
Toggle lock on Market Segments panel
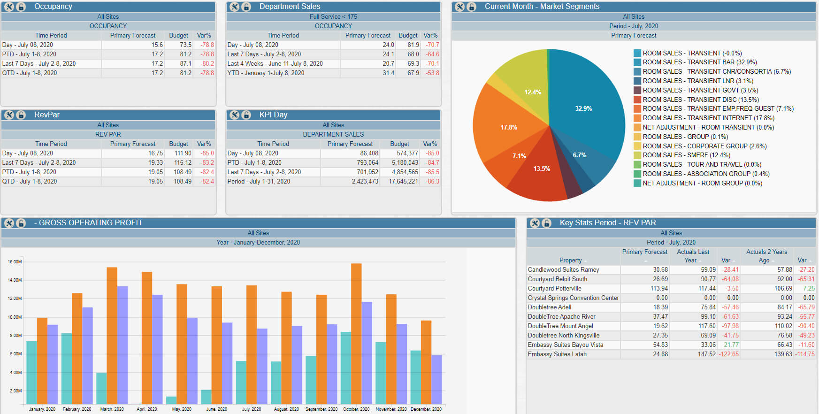point(472,7)
